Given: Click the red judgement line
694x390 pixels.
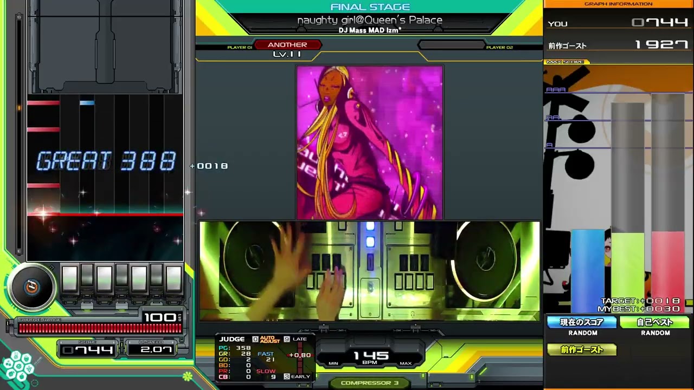Looking at the screenshot, I should coord(105,215).
